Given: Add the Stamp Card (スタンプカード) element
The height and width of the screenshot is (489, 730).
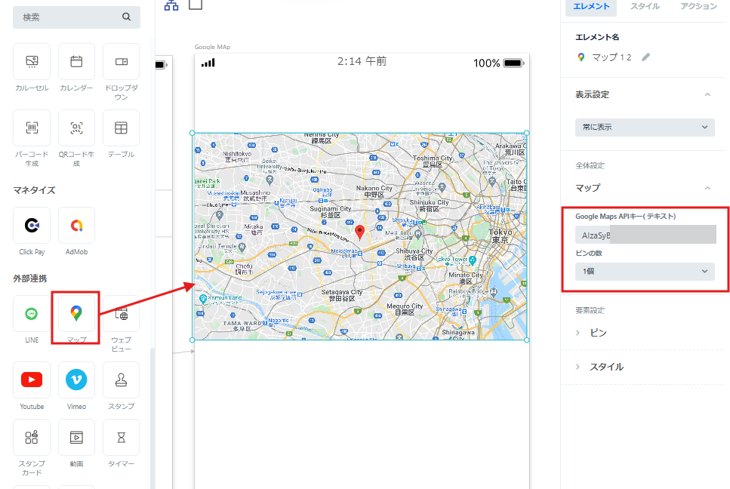Looking at the screenshot, I should tap(32, 438).
